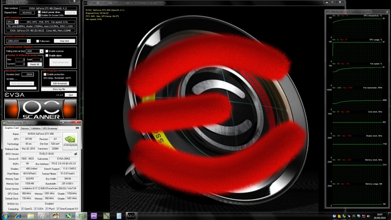
Task: Open the Validation tab in GPU-Z
Action: [36, 128]
